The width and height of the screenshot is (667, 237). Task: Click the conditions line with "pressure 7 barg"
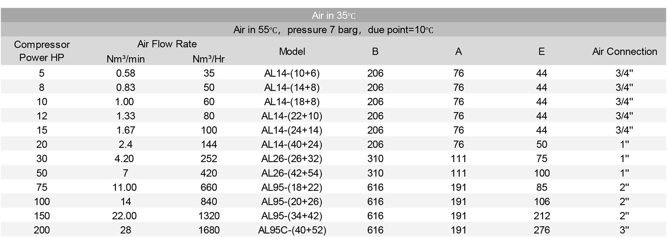point(333,30)
